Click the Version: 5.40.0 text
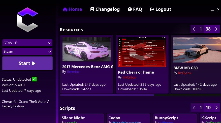The width and height of the screenshot is (221, 123). [x=13, y=85]
